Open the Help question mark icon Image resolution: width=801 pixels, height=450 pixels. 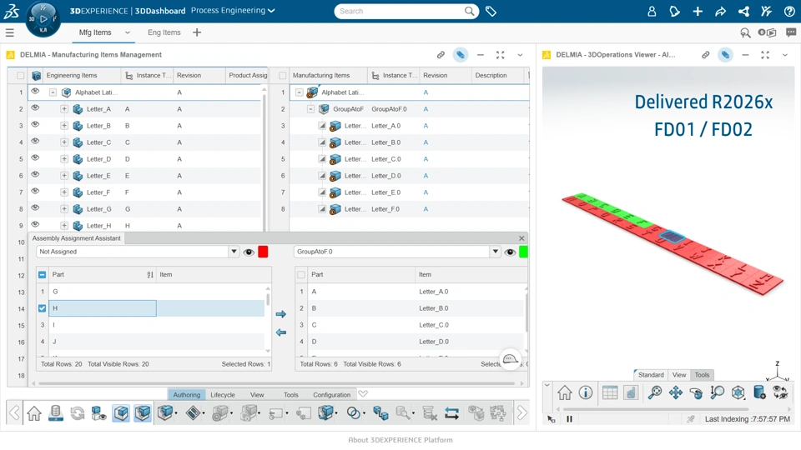pos(789,11)
